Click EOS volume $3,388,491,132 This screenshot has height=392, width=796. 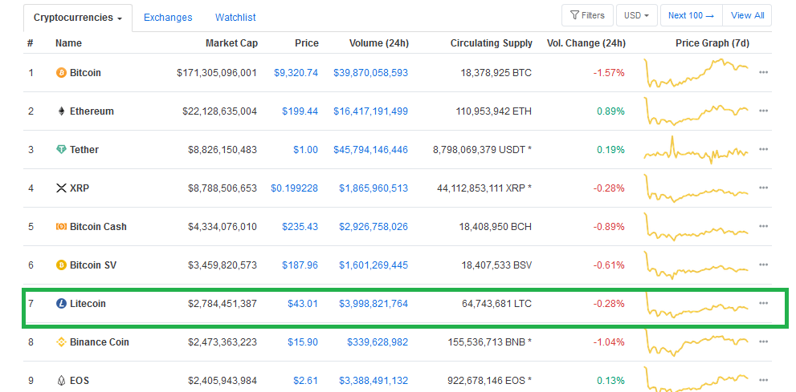tap(374, 381)
